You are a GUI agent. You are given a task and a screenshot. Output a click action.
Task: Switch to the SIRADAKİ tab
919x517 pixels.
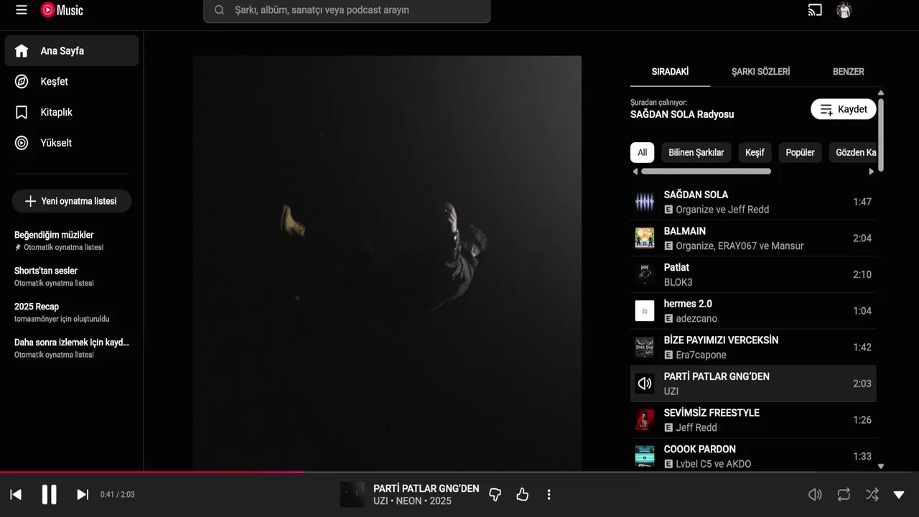pos(670,72)
